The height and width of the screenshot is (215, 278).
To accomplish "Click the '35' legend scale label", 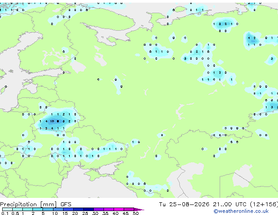I will pyautogui.click(x=106, y=213).
